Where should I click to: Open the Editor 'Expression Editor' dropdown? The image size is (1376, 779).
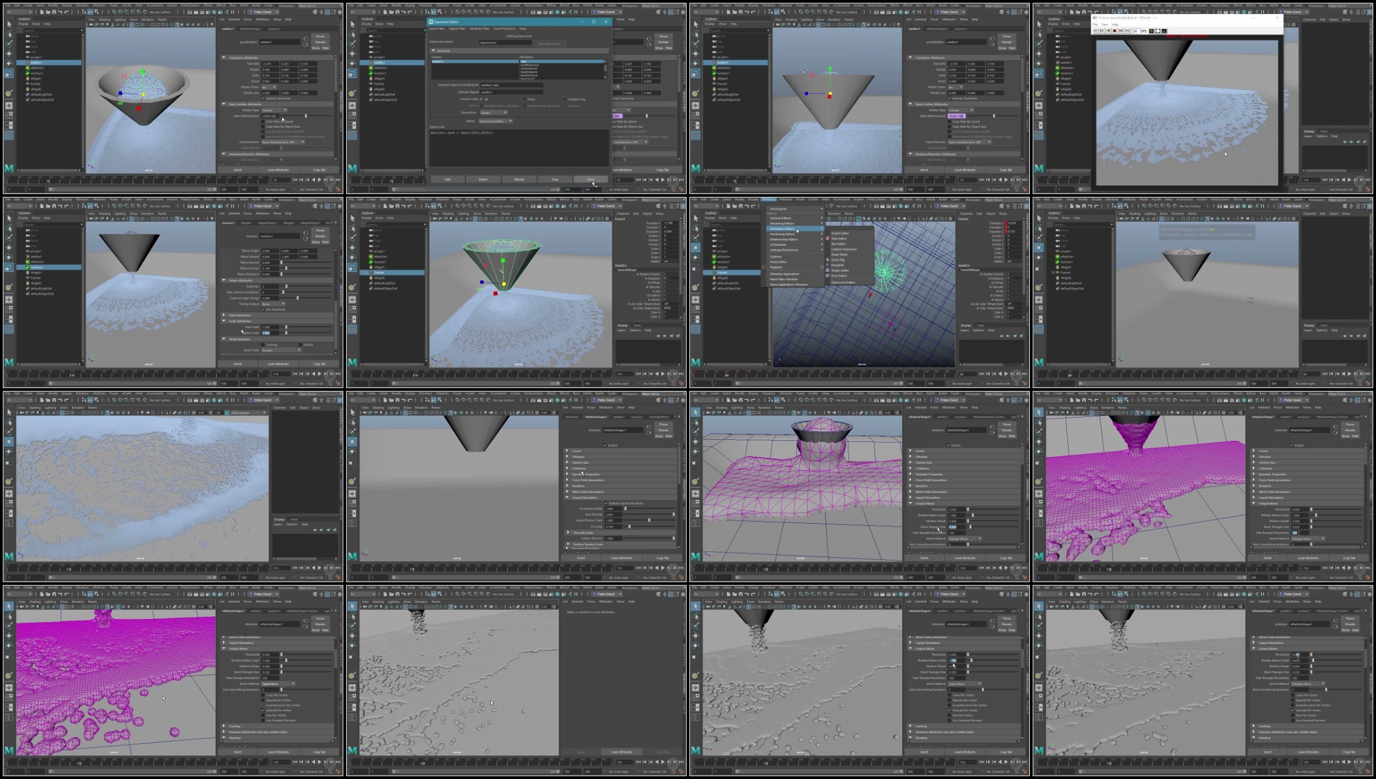pyautogui.click(x=495, y=121)
